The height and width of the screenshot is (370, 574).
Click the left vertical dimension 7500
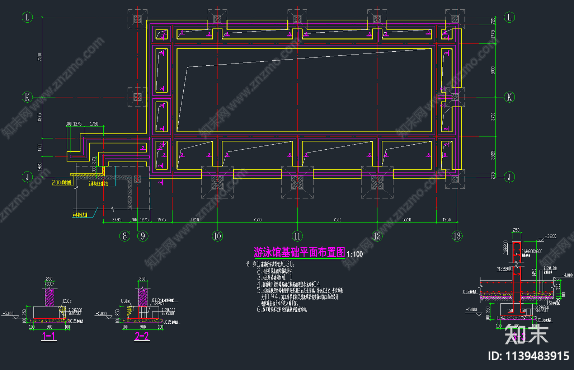click(x=40, y=57)
